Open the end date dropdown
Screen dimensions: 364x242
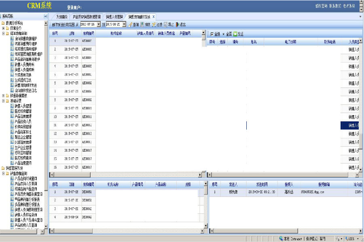point(124,25)
